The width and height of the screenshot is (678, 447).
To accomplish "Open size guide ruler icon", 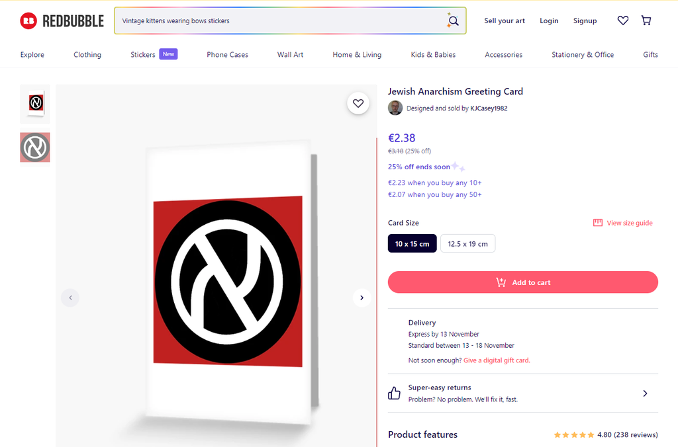I will [x=598, y=223].
